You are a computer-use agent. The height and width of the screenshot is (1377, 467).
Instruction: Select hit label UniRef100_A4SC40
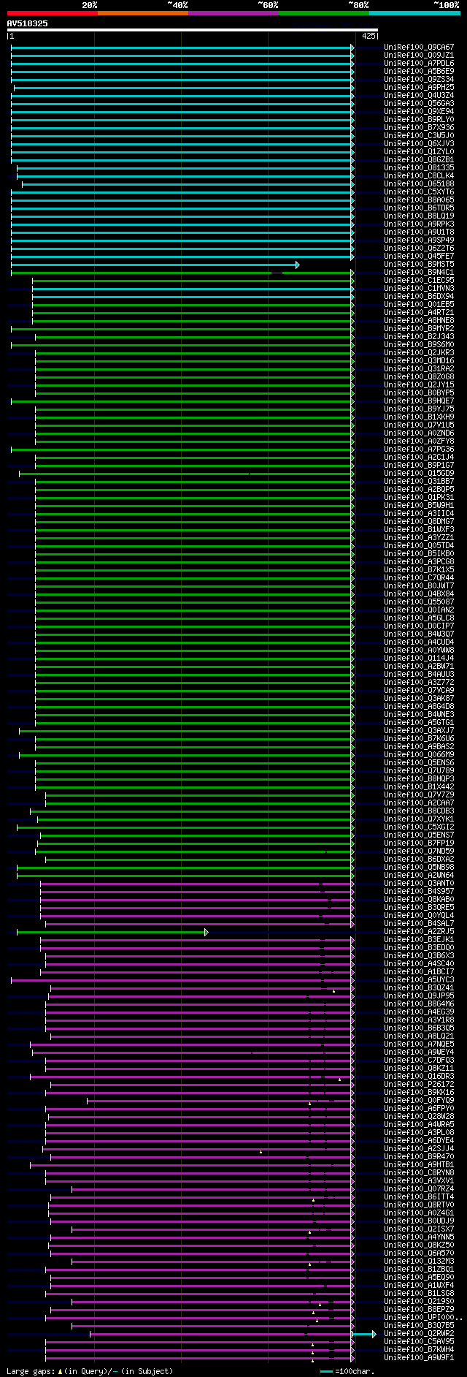[x=419, y=964]
